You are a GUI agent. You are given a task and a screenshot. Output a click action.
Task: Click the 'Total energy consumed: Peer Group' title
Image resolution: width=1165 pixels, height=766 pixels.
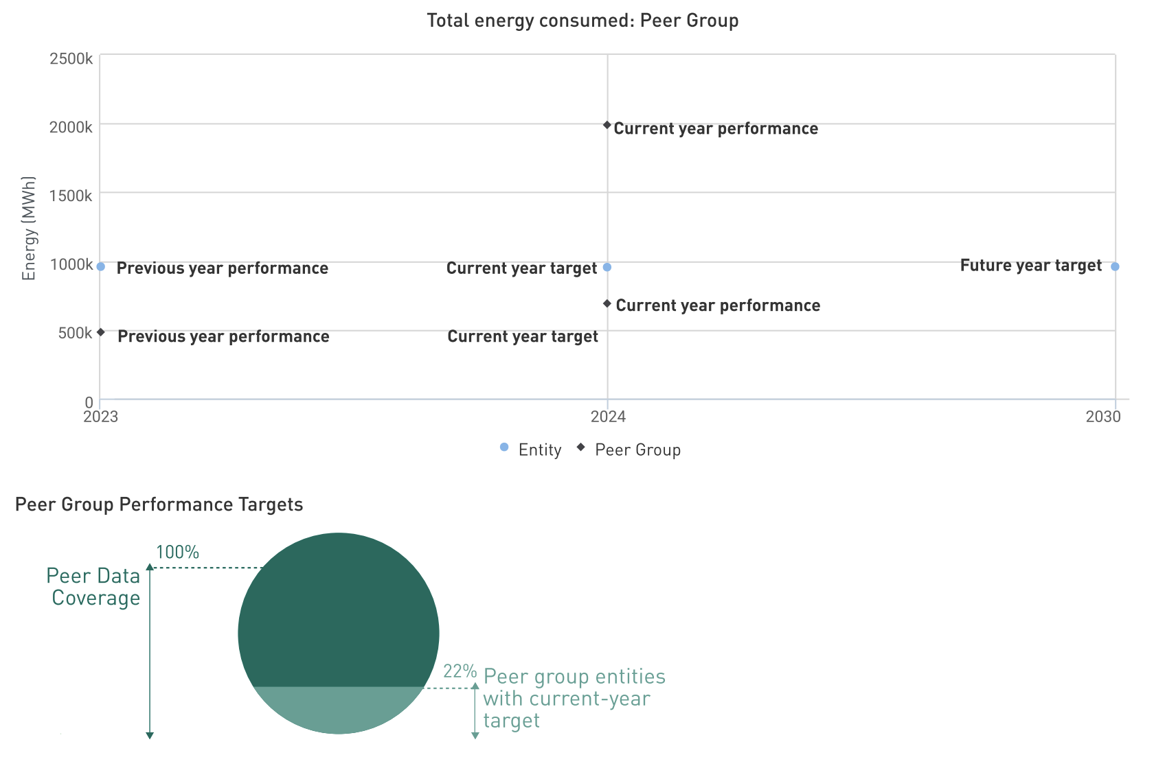coord(582,21)
